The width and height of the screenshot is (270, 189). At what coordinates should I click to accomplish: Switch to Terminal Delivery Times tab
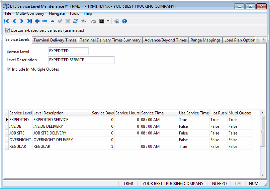[55, 40]
